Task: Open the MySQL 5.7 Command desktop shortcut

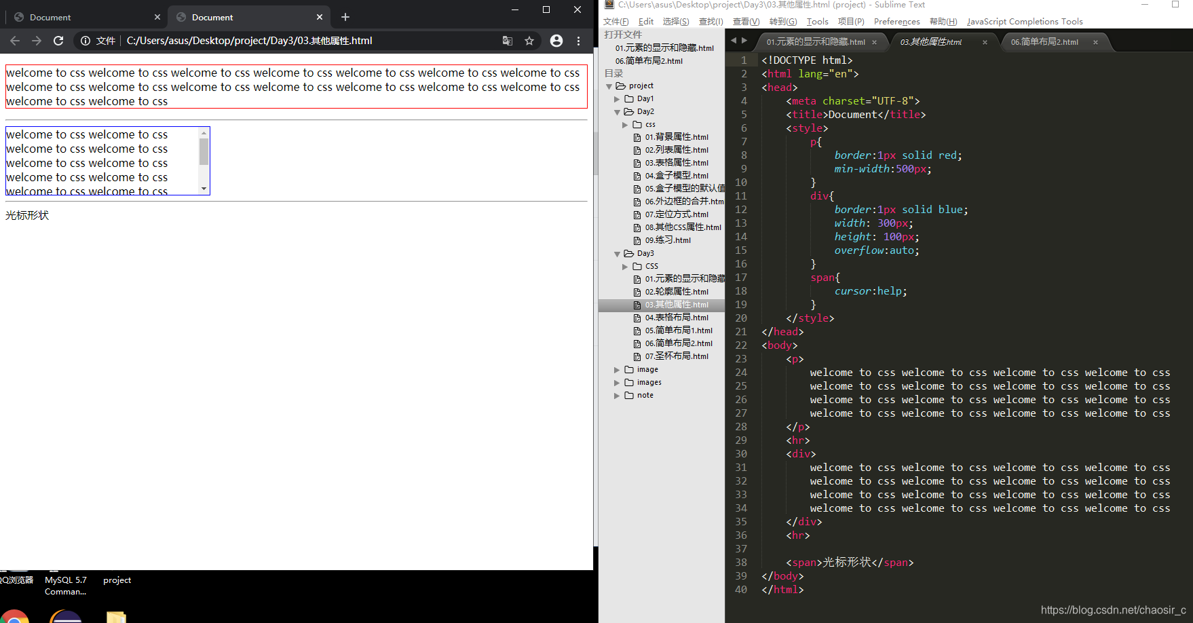Action: point(66,586)
